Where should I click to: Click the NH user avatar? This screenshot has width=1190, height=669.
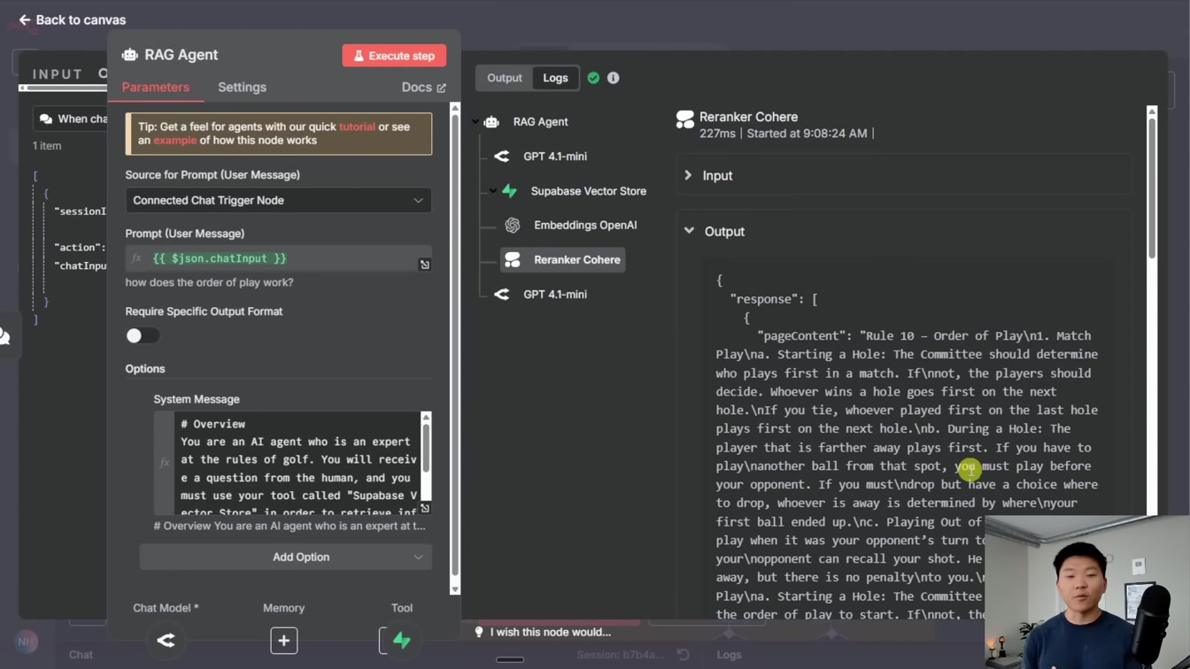coord(26,642)
